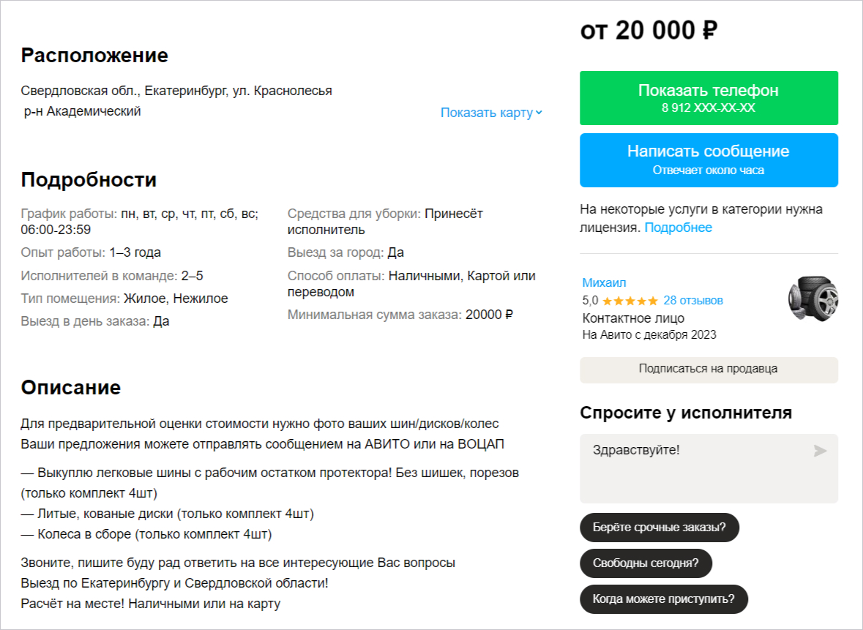Click the 'Описание' section heading
Screen dimensions: 863x630
tap(70, 387)
